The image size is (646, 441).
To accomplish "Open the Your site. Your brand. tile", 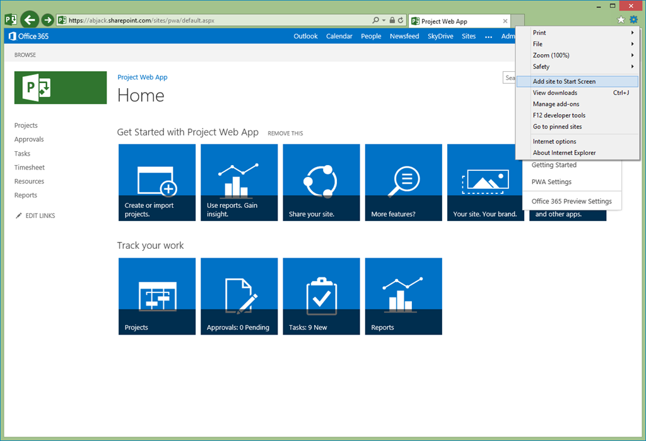I will 482,182.
